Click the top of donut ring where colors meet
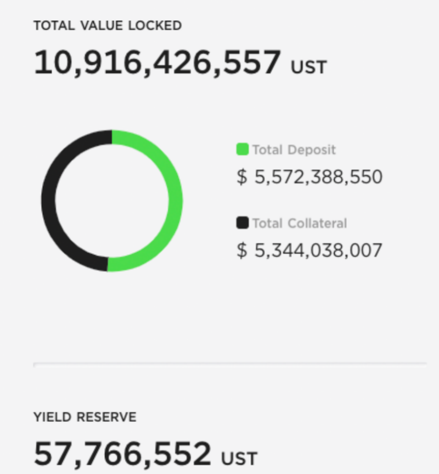The height and width of the screenshot is (474, 439). 112,138
